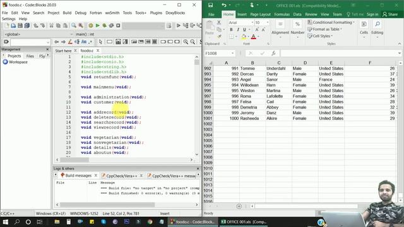Click the Insert Function fx icon in Excel

pyautogui.click(x=273, y=53)
